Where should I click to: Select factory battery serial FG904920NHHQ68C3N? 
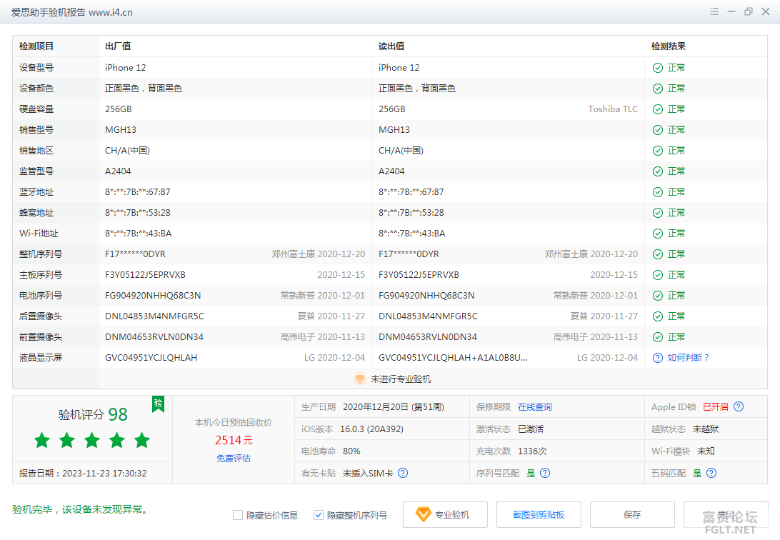pyautogui.click(x=153, y=296)
